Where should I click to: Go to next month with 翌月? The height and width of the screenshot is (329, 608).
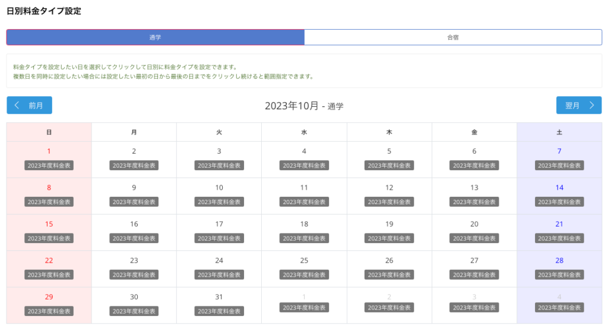click(x=578, y=106)
